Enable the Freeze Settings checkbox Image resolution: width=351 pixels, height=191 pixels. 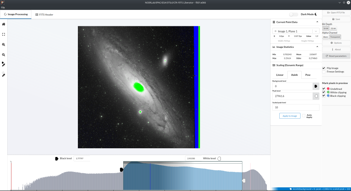(324, 72)
